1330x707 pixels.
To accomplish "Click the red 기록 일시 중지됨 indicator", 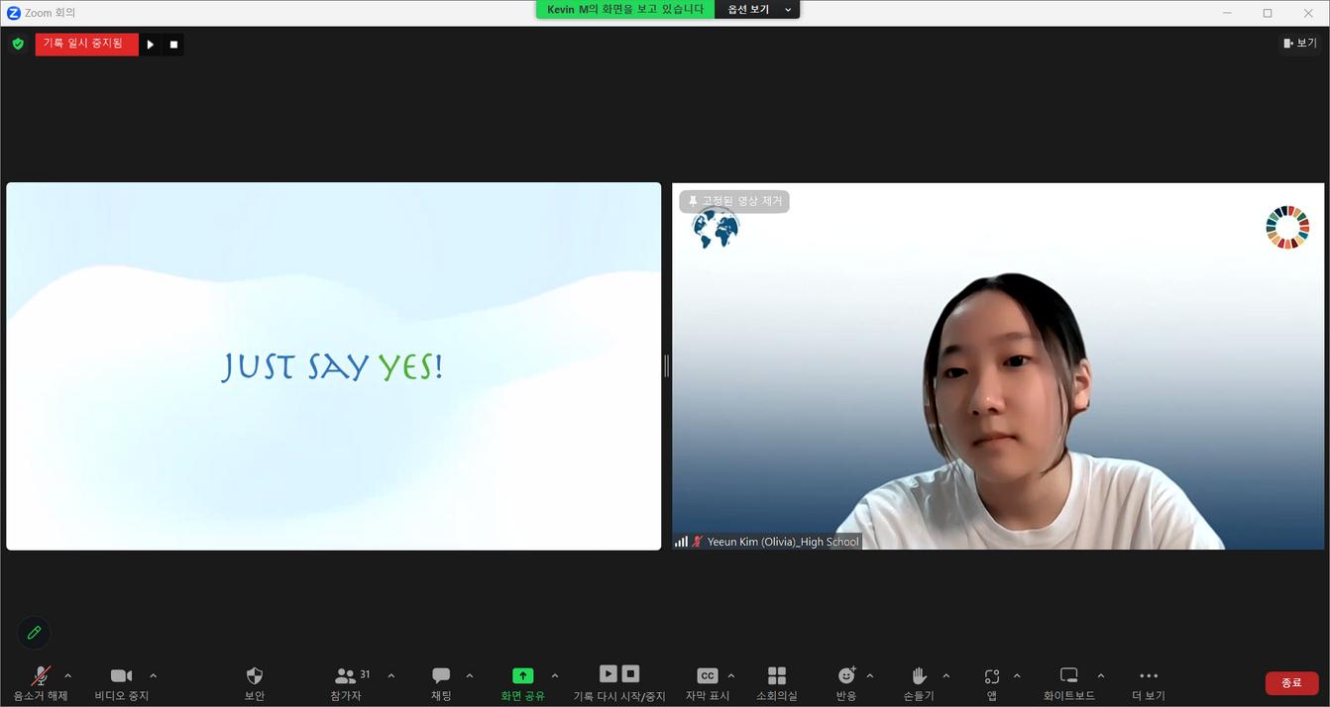I will click(x=86, y=44).
